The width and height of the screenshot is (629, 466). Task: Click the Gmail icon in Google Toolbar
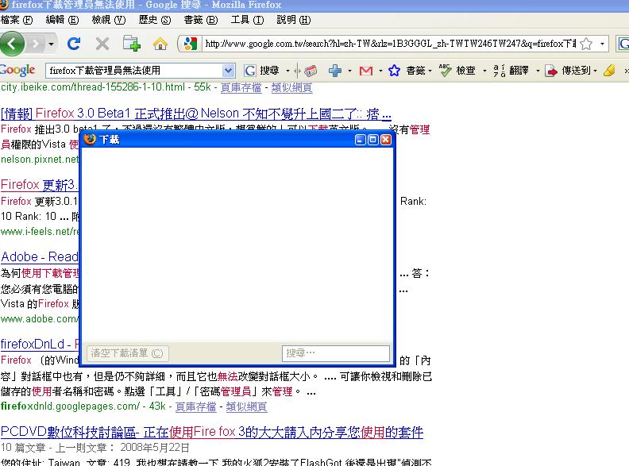365,71
